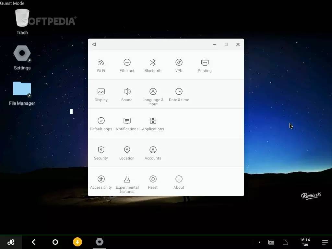Open File Manager desktop shortcut
Screen dimensions: 332x249
(22, 93)
